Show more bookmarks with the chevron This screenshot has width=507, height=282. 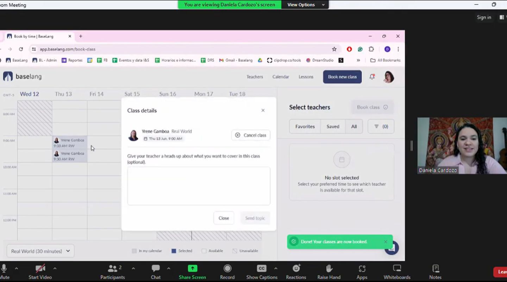coord(358,60)
